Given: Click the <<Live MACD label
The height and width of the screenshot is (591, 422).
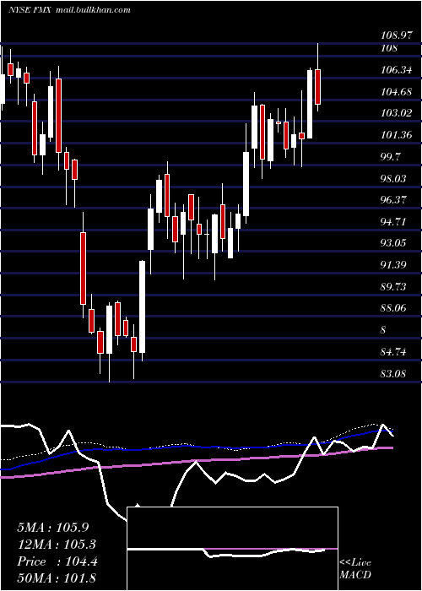Looking at the screenshot, I should tap(355, 569).
